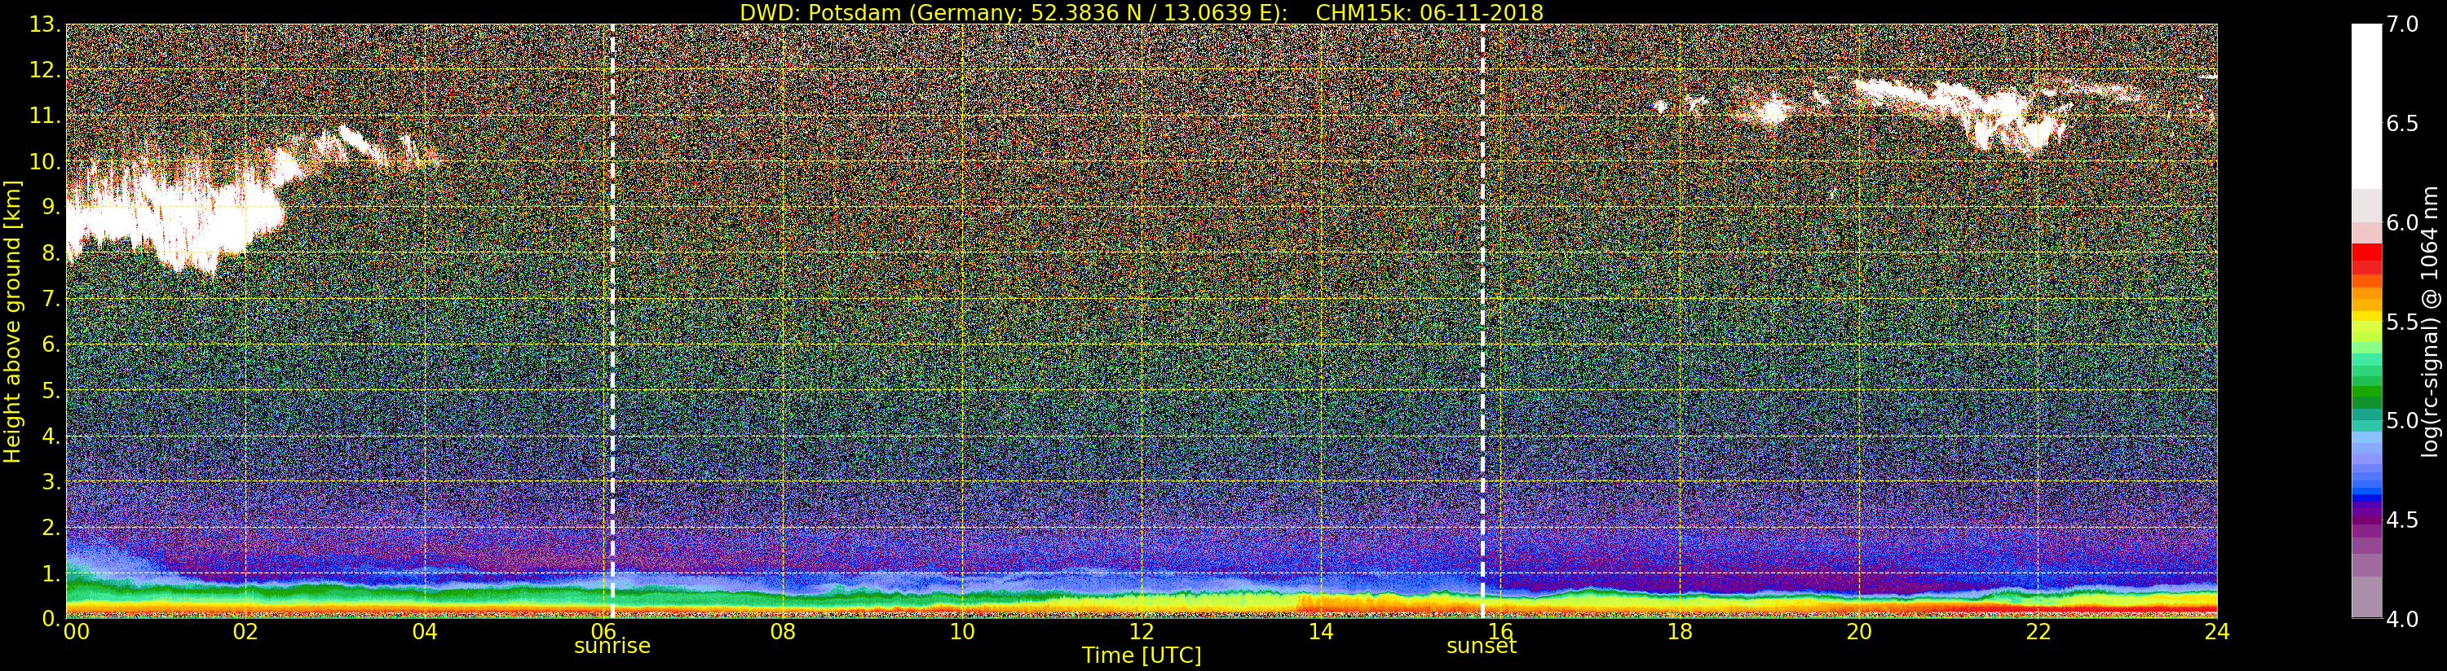Screen dimensions: 2447x671
Task: Pick the green band of the colorbar
Action: point(2366,391)
